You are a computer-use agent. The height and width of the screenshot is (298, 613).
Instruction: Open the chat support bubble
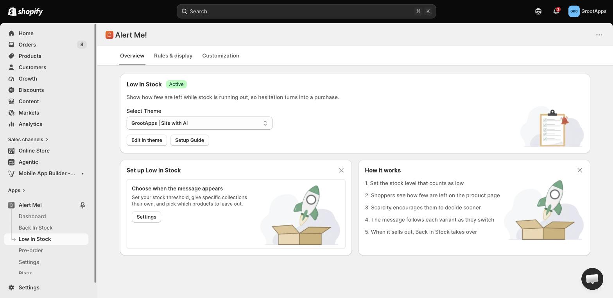click(592, 279)
